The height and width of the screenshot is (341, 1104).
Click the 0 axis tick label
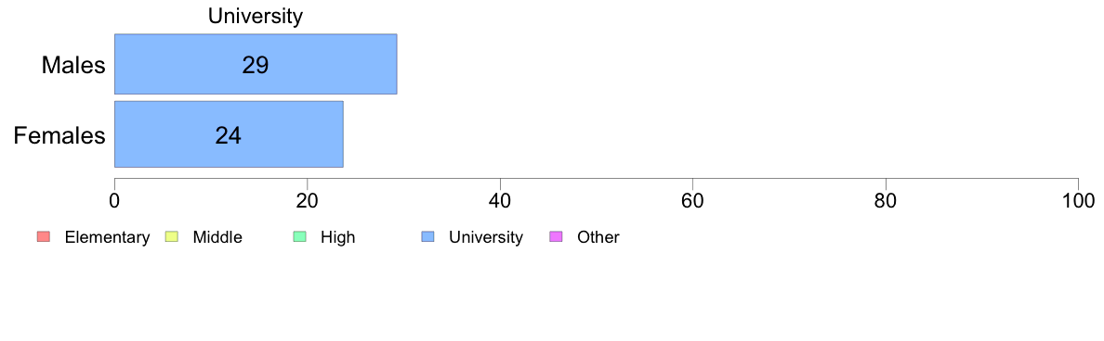coord(114,201)
